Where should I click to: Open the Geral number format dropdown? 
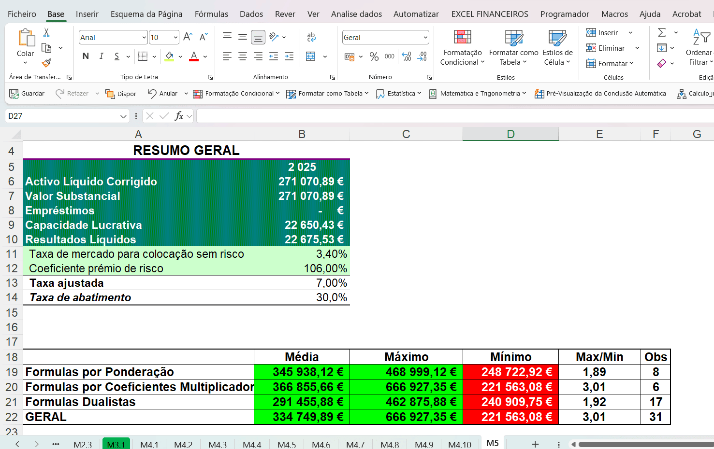(425, 37)
